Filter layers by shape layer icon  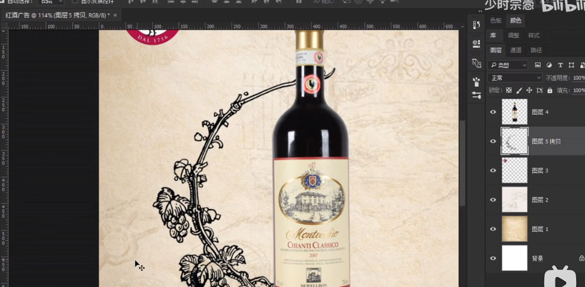pyautogui.click(x=571, y=65)
